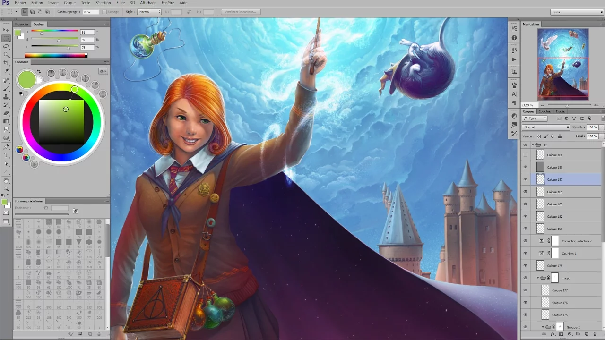This screenshot has width=605, height=340.
Task: Open the Fond value dropdown arrow
Action: coord(602,136)
